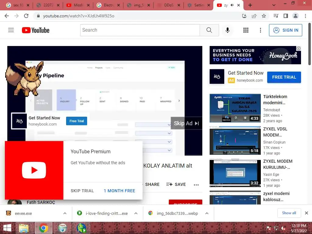Click the HoneyBook logo in video ad overlay
Screen dimensions: 312x234
(19, 121)
